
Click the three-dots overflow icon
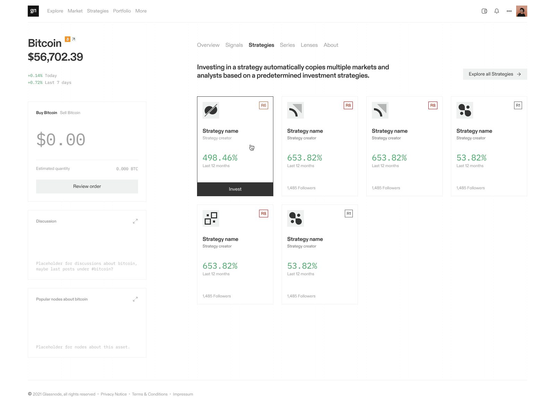point(509,11)
